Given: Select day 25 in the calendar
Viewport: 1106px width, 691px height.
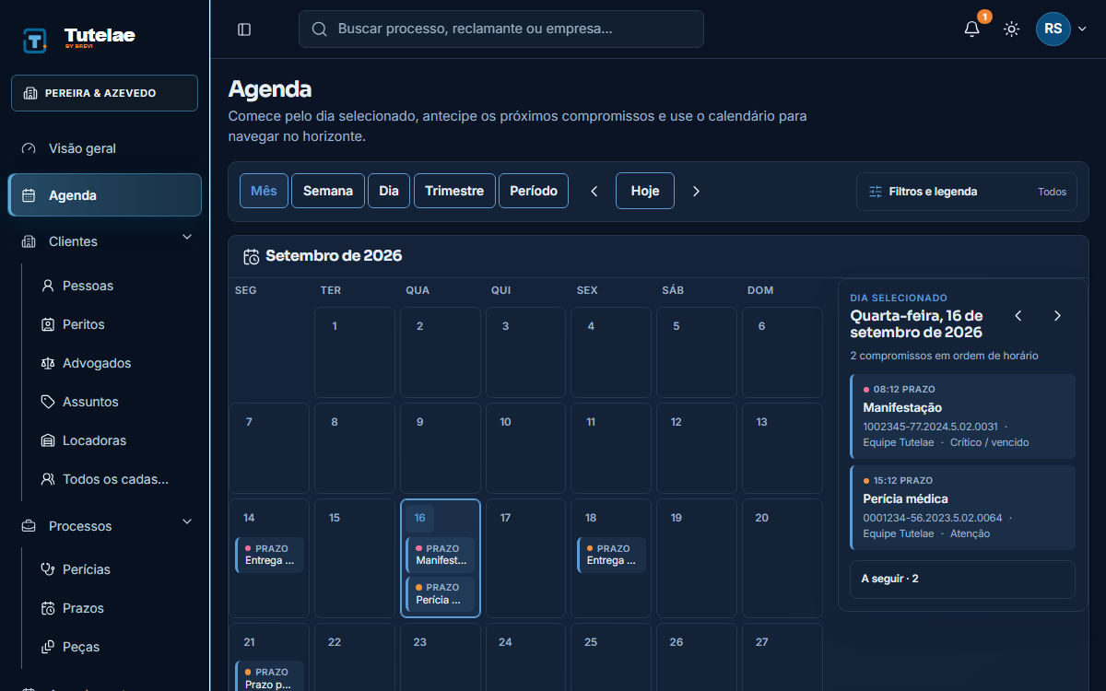Looking at the screenshot, I should 612,657.
